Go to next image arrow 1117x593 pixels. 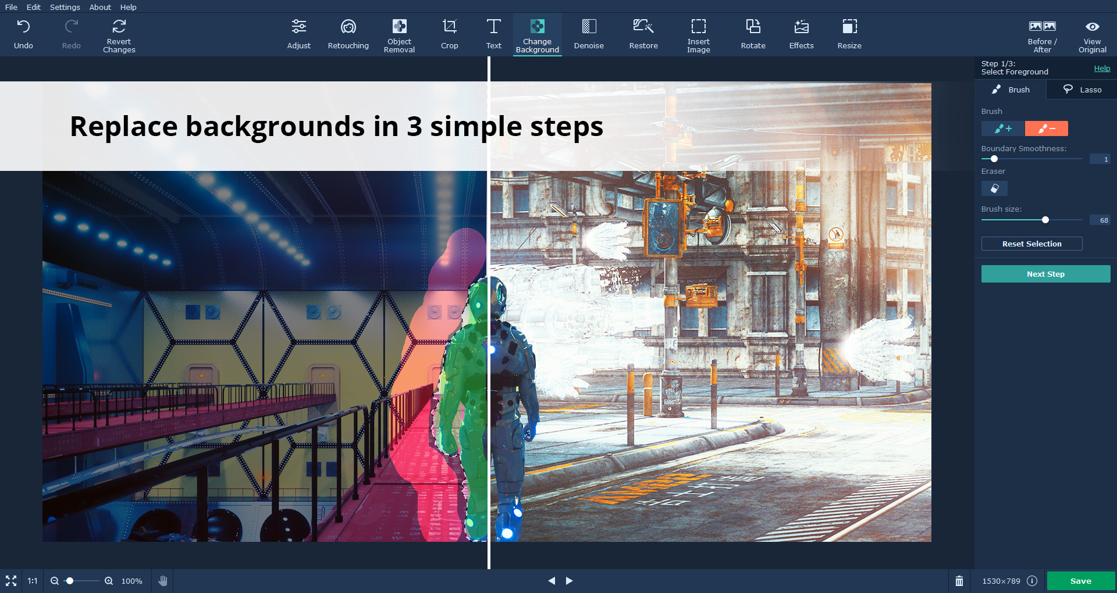click(570, 581)
